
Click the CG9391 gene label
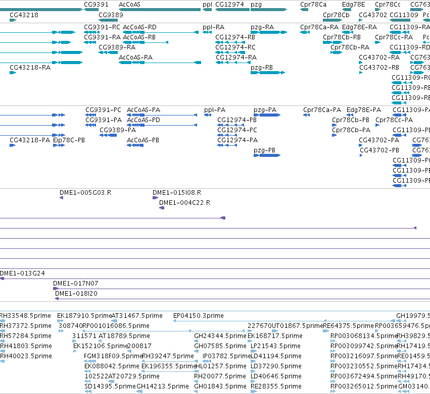(96, 5)
